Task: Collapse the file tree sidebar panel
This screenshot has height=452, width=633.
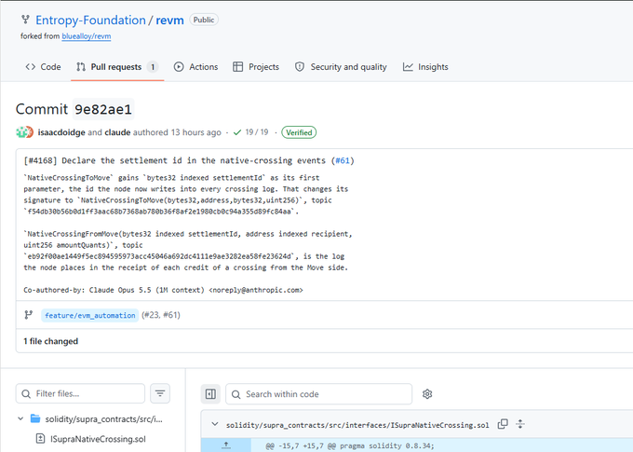Action: point(210,394)
